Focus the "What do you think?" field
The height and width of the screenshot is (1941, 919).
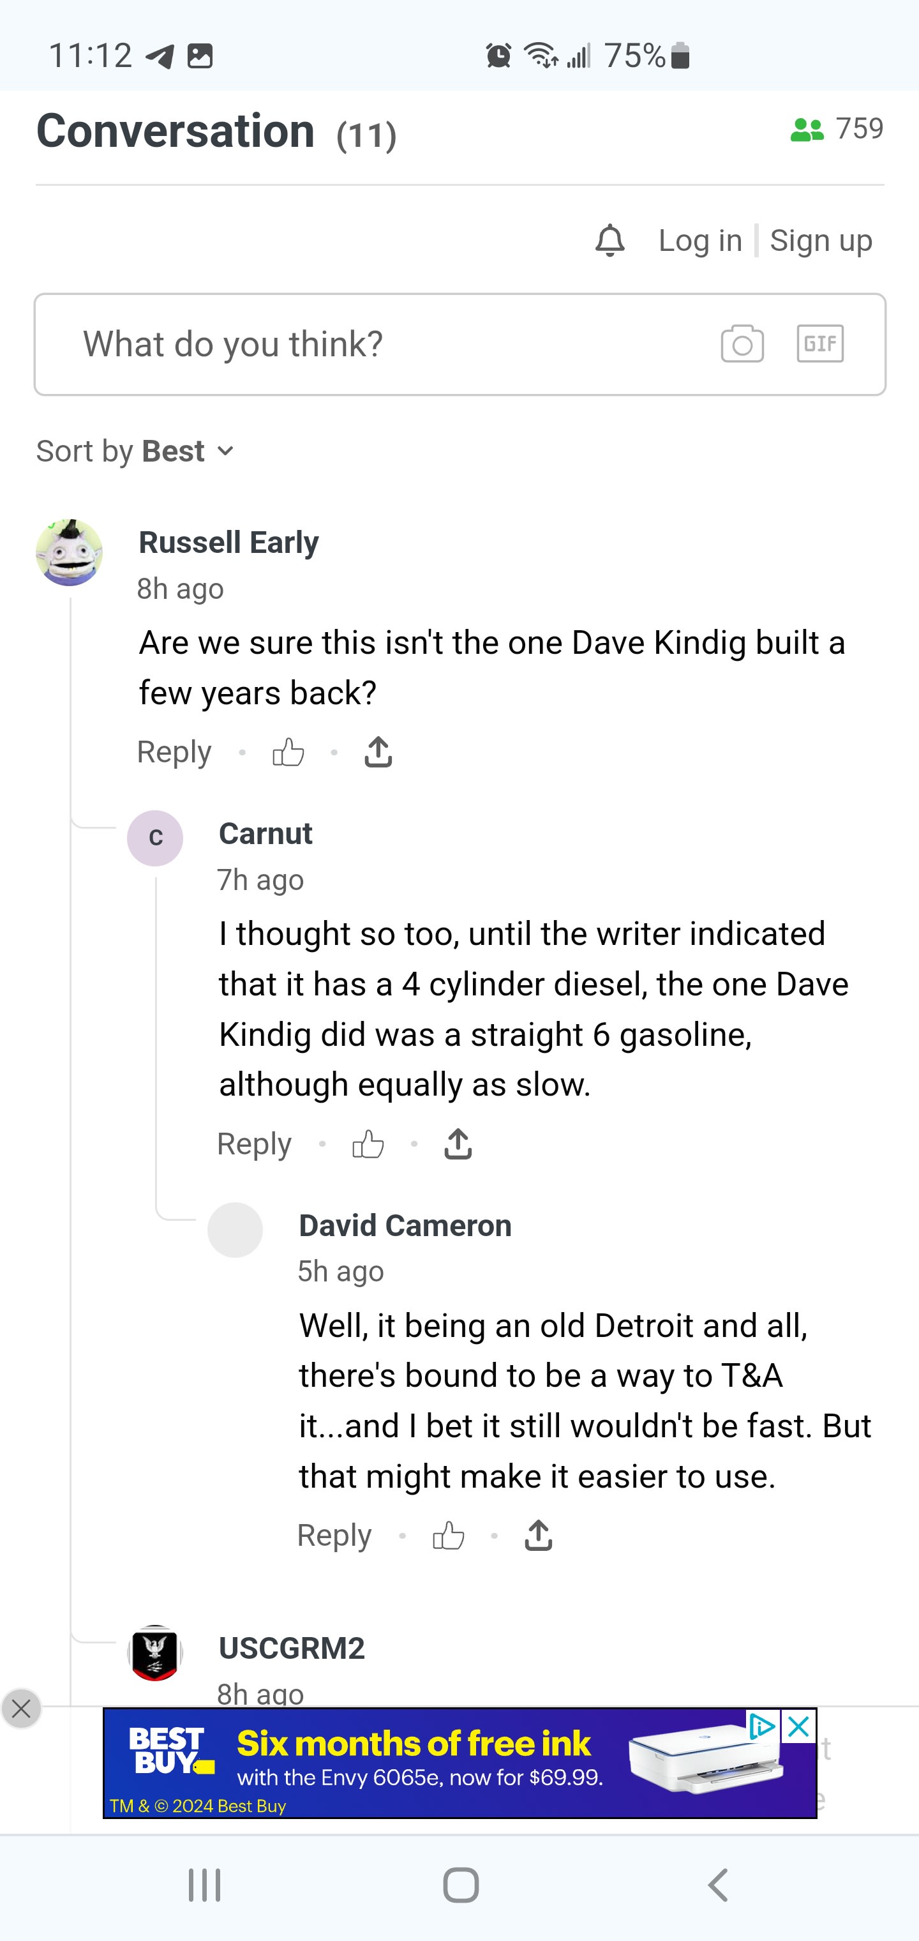377,344
